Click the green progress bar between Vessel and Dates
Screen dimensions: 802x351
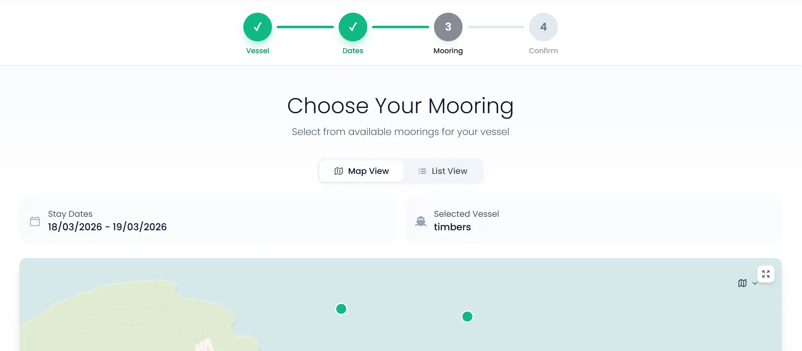(305, 27)
